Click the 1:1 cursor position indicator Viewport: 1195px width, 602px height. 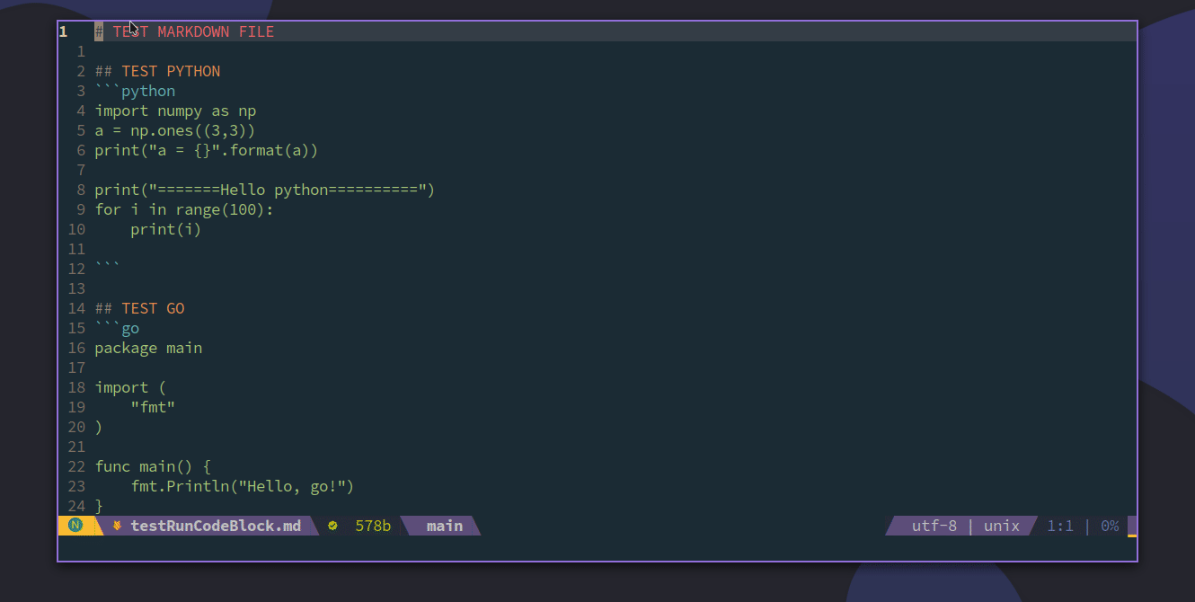(1060, 526)
